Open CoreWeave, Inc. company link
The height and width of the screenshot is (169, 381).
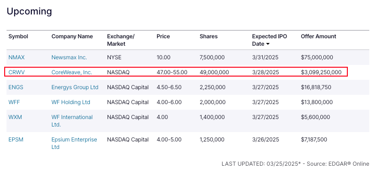(x=72, y=72)
